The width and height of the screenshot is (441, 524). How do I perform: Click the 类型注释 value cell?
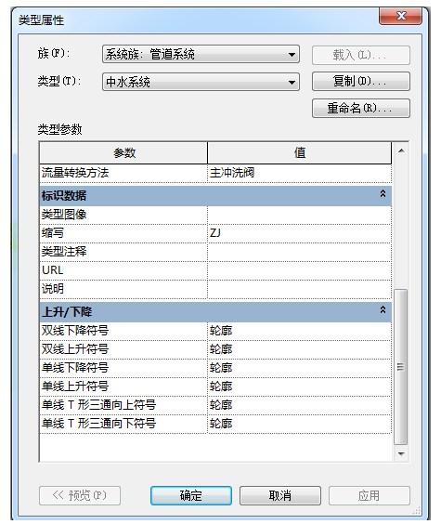[299, 252]
